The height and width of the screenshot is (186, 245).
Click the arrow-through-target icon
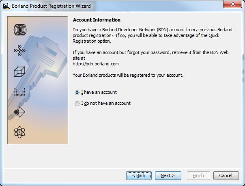tap(19, 111)
